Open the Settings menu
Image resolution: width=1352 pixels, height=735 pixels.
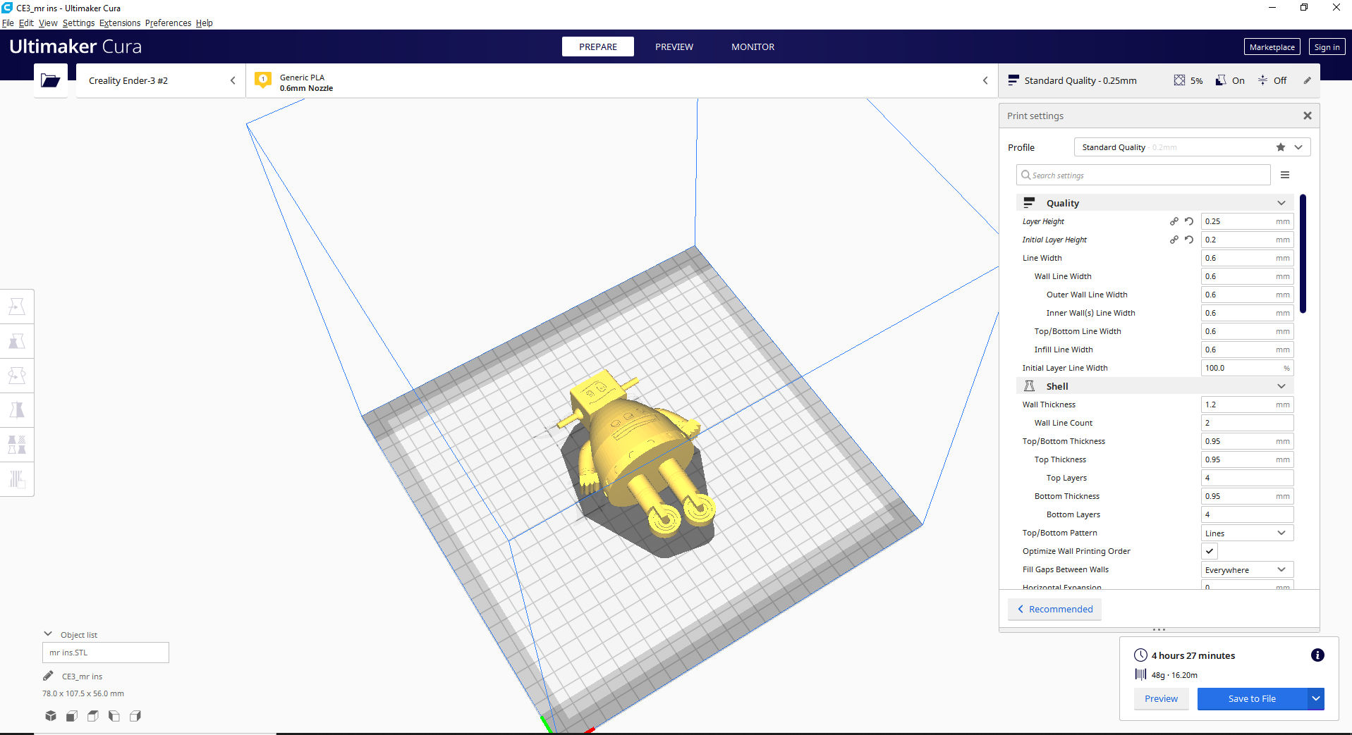pos(78,23)
